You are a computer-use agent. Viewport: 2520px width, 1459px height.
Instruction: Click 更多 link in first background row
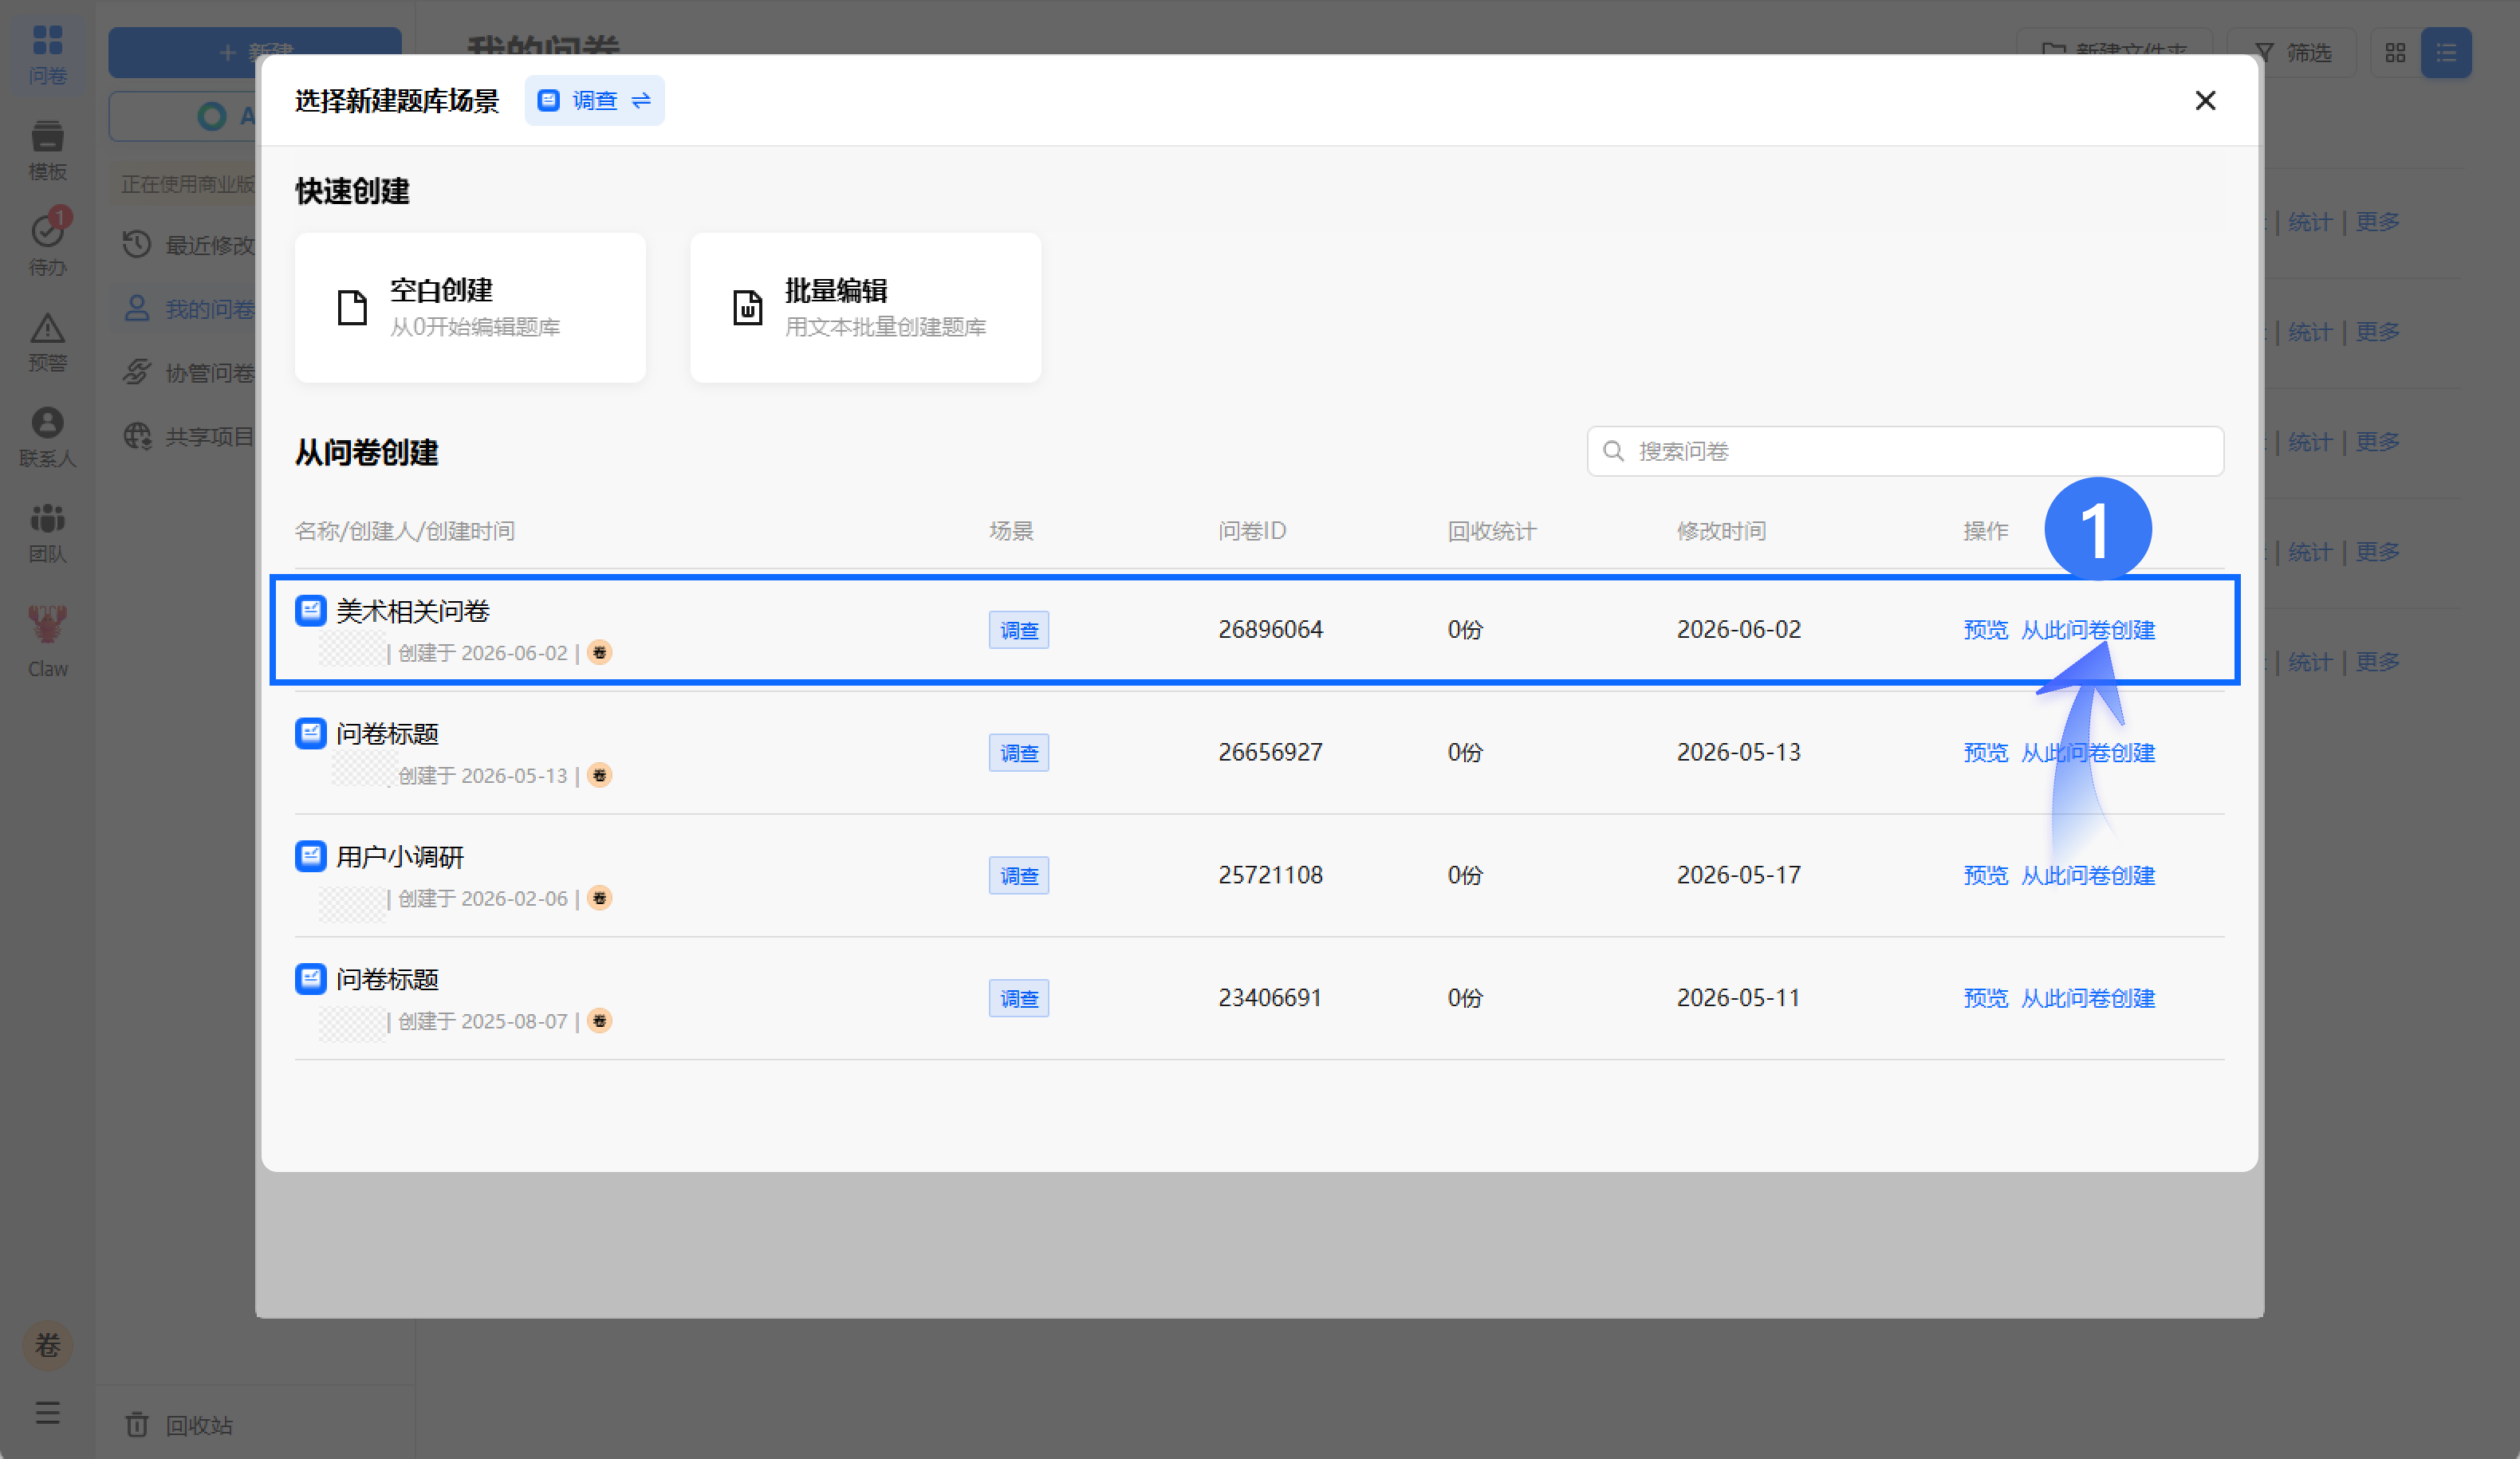[2377, 222]
